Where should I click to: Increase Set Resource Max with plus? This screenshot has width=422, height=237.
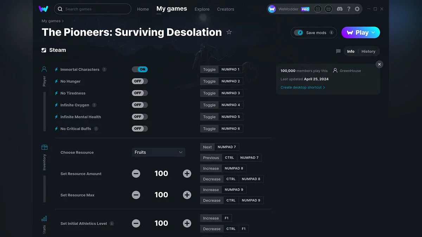(x=187, y=195)
